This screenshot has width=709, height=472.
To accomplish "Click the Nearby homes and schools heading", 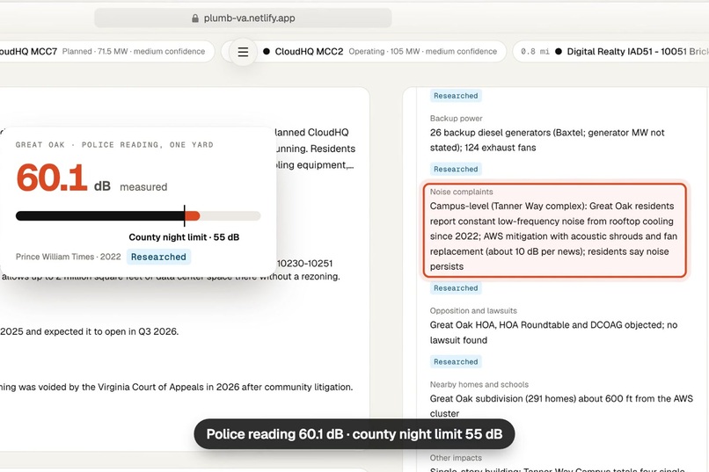I will click(479, 384).
